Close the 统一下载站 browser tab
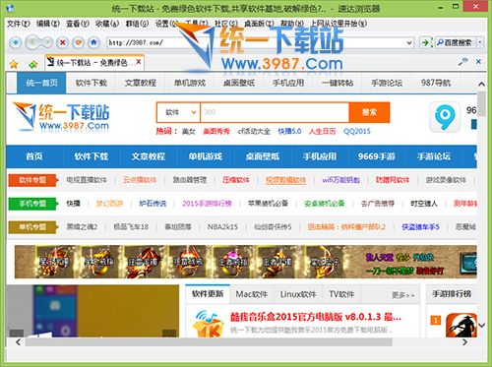The image size is (492, 367). click(139, 62)
